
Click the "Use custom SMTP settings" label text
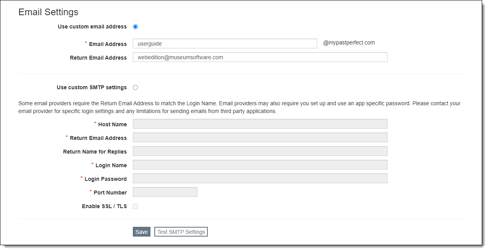[91, 88]
